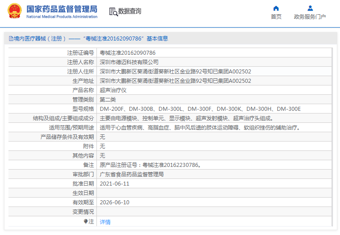Click the 结构及组成/主要组成成分 label
The image size is (340, 235).
pos(63,118)
